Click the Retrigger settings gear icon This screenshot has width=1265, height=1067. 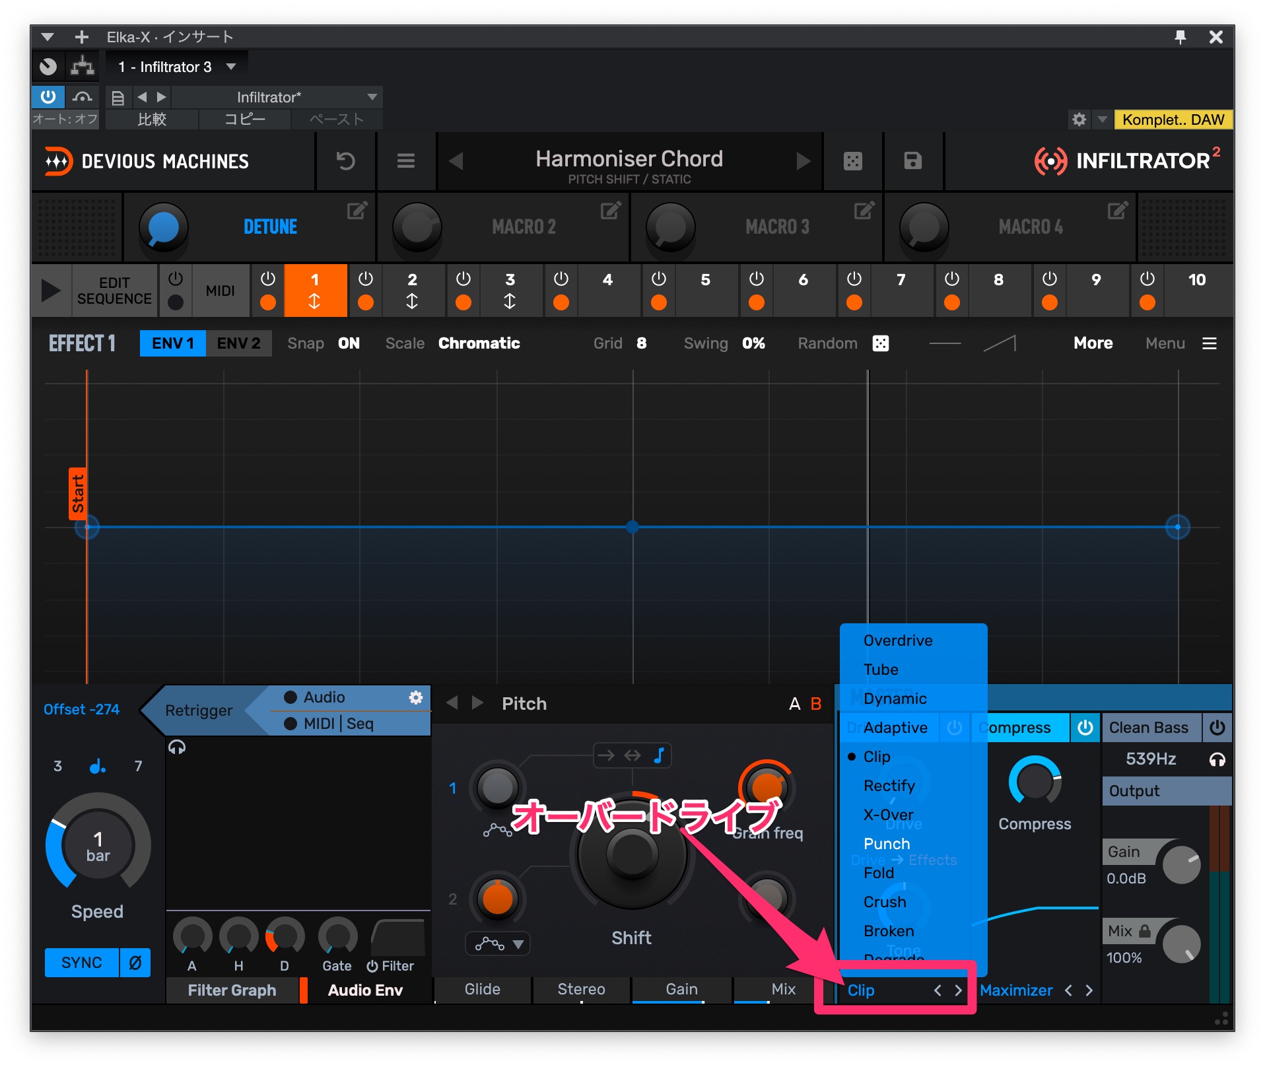click(x=415, y=697)
